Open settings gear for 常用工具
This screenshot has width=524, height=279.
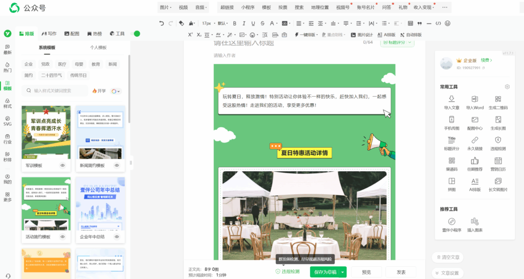coord(507,87)
